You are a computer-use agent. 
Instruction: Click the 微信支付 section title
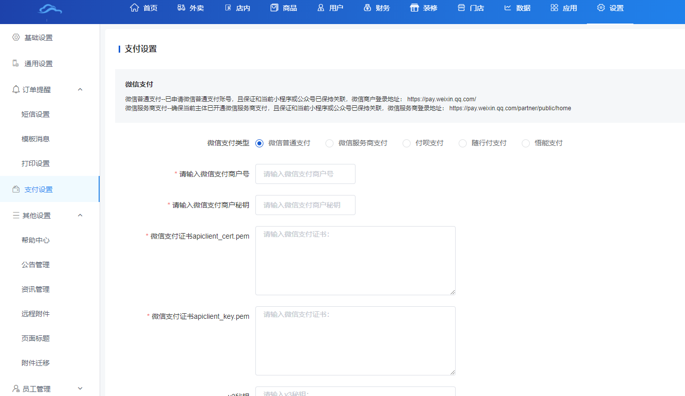(139, 84)
